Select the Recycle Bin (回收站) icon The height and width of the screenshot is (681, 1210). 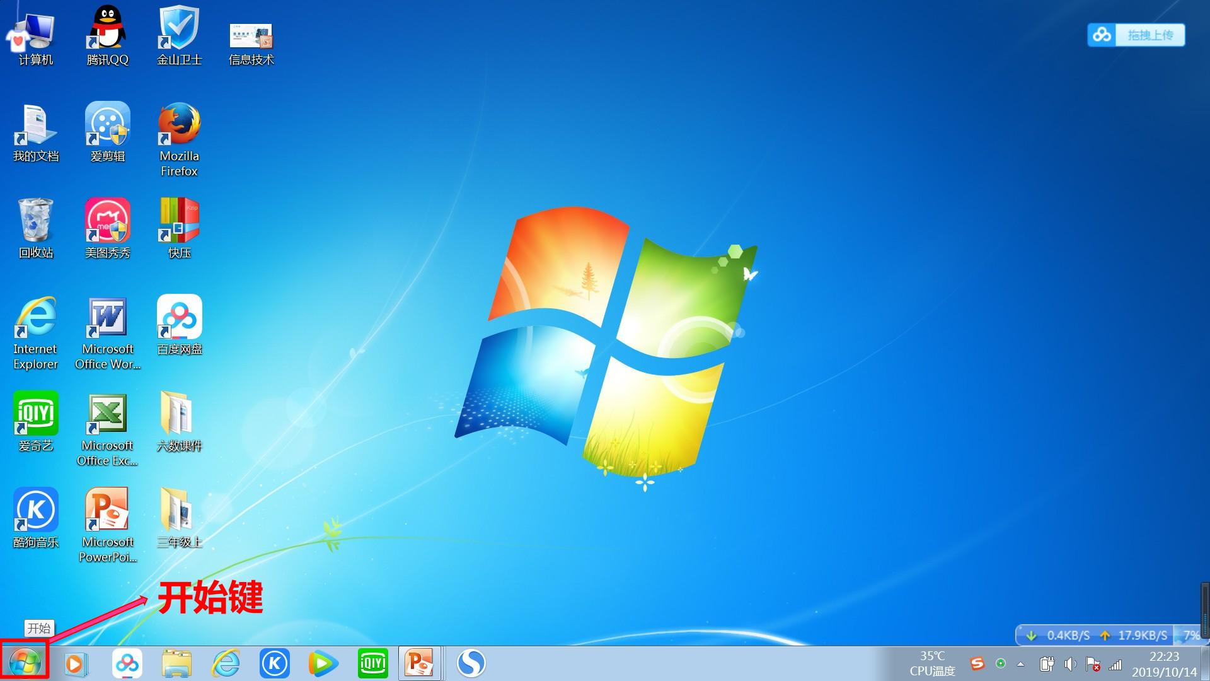pos(36,228)
